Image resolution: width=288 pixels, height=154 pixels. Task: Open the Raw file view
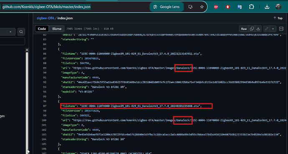pos(244,29)
